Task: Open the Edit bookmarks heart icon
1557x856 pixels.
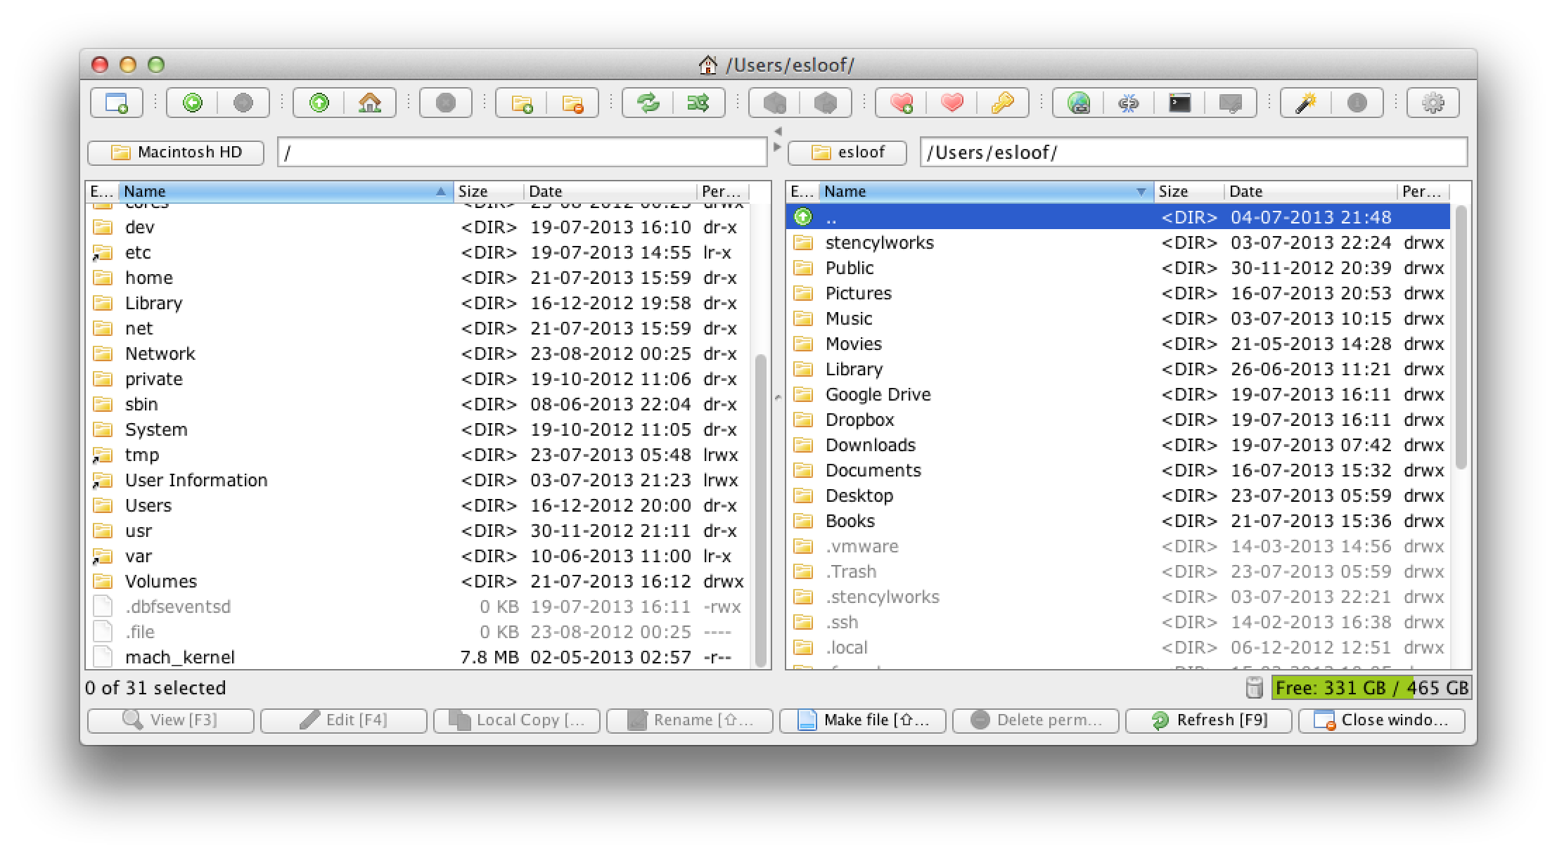Action: click(952, 103)
